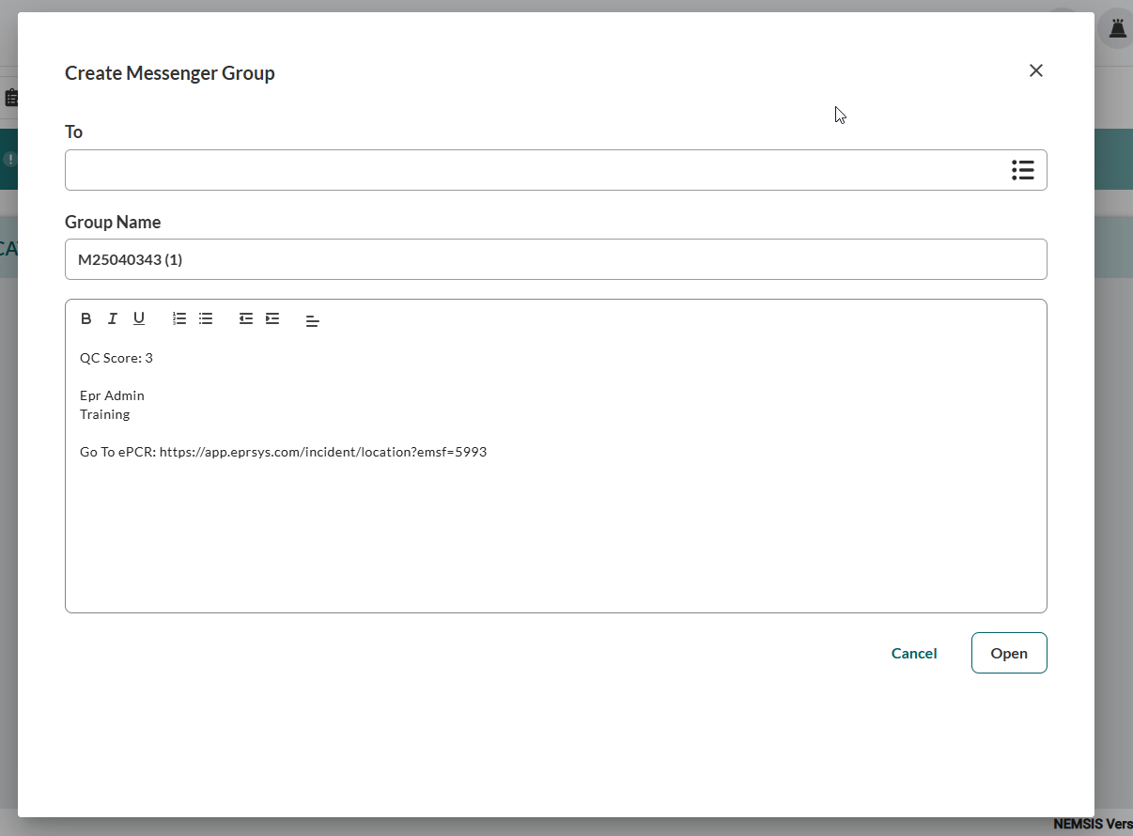Toggle italic formatting state in the editor
The width and height of the screenshot is (1133, 836).
(x=112, y=318)
